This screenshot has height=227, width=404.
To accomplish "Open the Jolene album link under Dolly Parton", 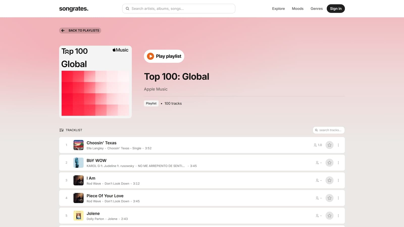I will pyautogui.click(x=113, y=219).
